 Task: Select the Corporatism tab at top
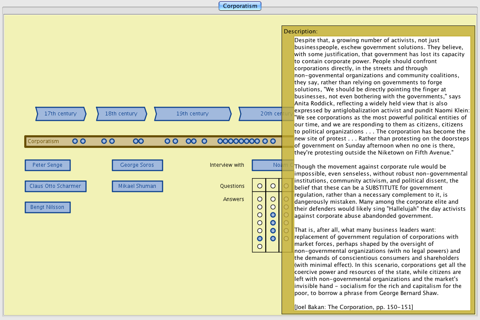(x=240, y=6)
